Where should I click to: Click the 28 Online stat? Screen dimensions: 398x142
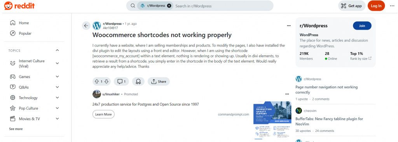coord(331,56)
